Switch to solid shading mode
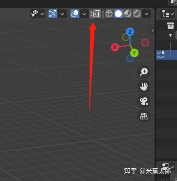This screenshot has height=181, width=177. click(x=118, y=14)
